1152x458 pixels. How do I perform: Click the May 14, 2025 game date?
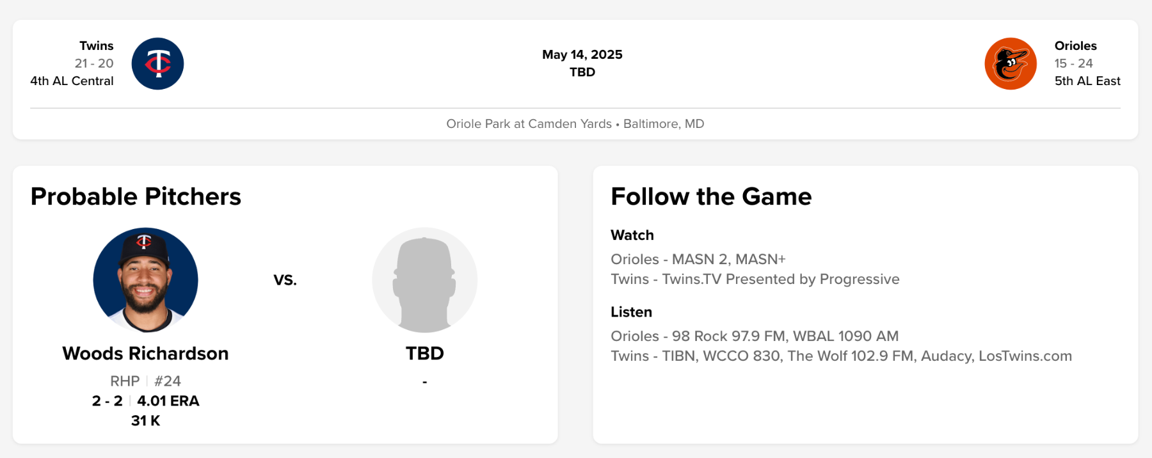point(582,55)
